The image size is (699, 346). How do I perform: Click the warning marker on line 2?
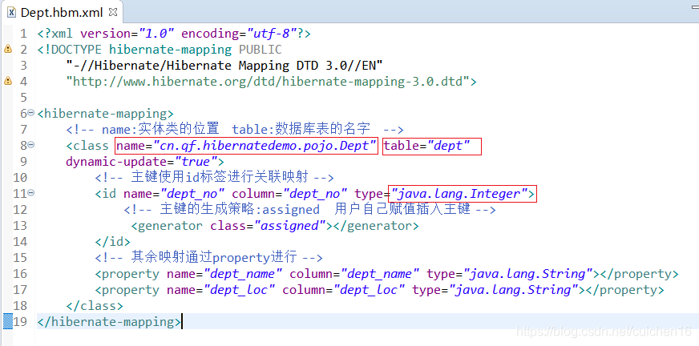tap(7, 49)
